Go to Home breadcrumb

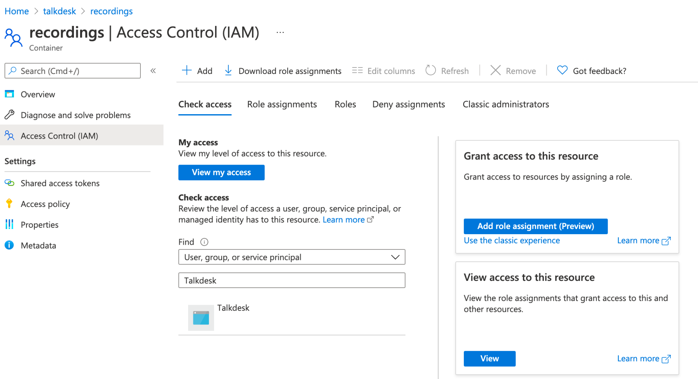(x=17, y=11)
